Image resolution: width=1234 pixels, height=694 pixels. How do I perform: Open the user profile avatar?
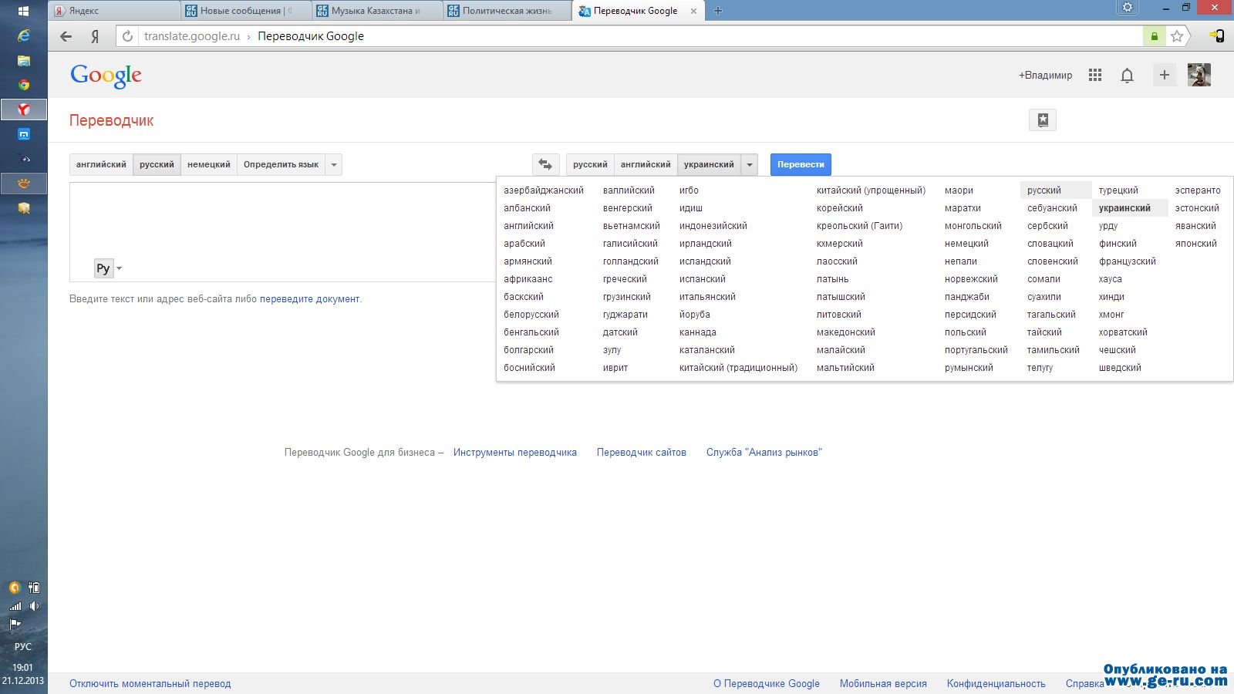point(1199,75)
